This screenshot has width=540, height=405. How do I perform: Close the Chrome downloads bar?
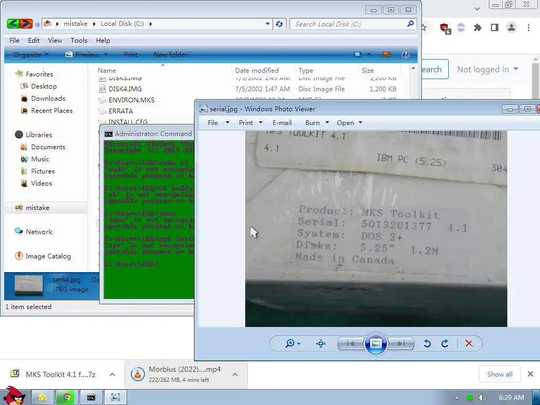(x=531, y=374)
